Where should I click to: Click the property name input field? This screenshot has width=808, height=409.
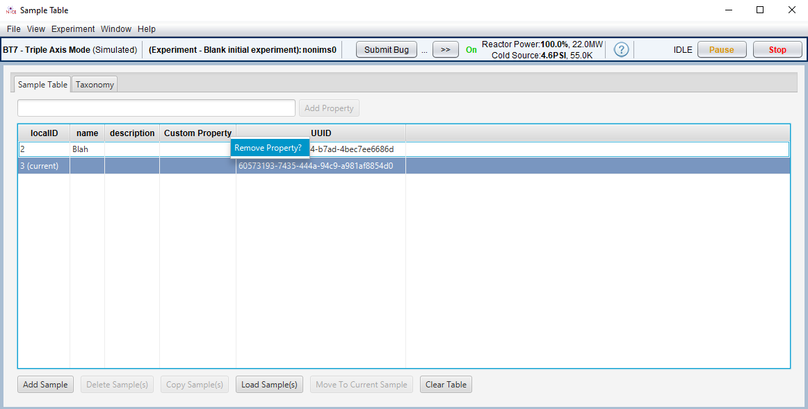point(156,108)
